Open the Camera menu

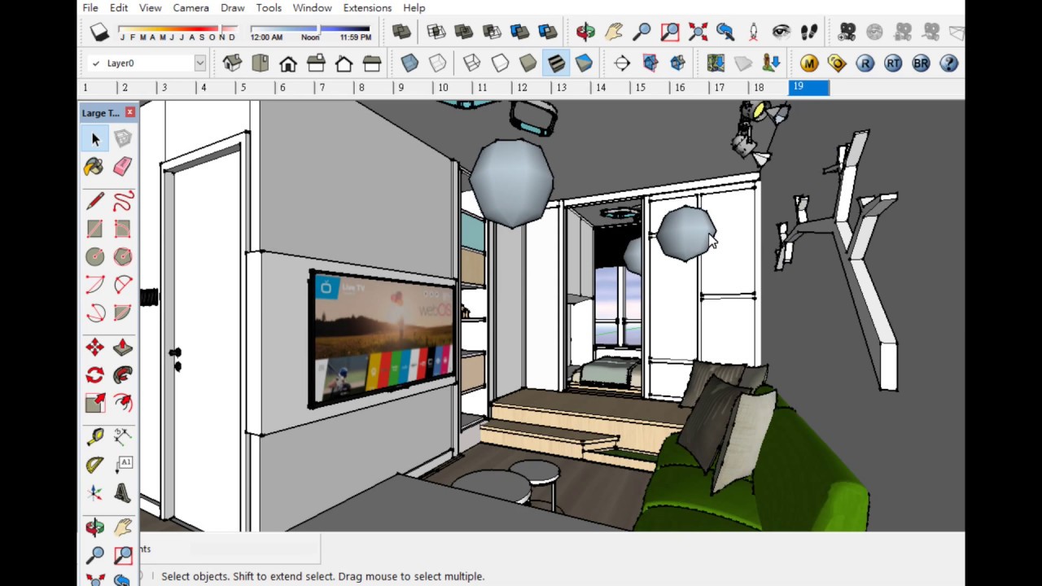(190, 7)
